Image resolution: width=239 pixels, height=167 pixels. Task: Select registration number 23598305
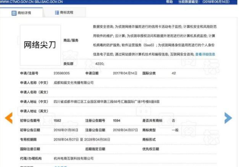[x=61, y=73]
